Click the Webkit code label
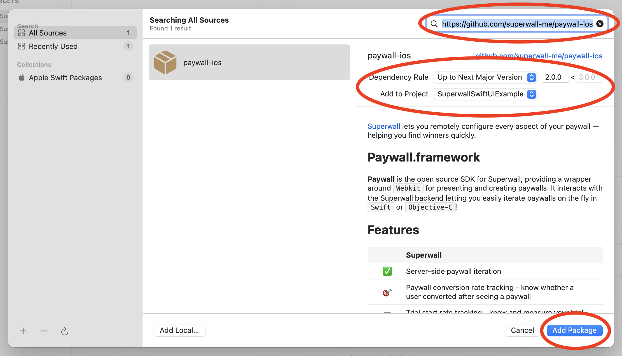 coord(408,188)
